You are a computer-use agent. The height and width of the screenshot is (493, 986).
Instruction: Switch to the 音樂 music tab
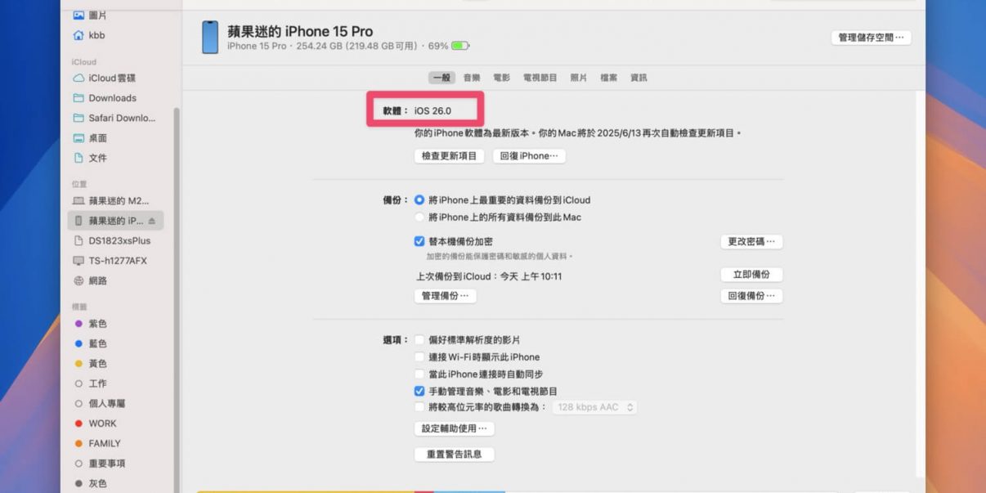472,78
